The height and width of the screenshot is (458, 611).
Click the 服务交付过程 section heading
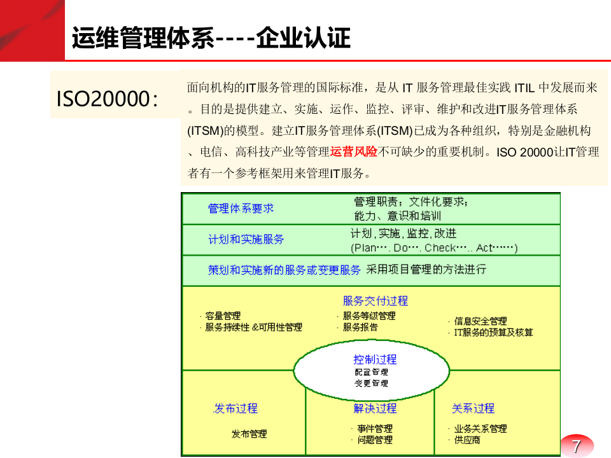pyautogui.click(x=376, y=300)
